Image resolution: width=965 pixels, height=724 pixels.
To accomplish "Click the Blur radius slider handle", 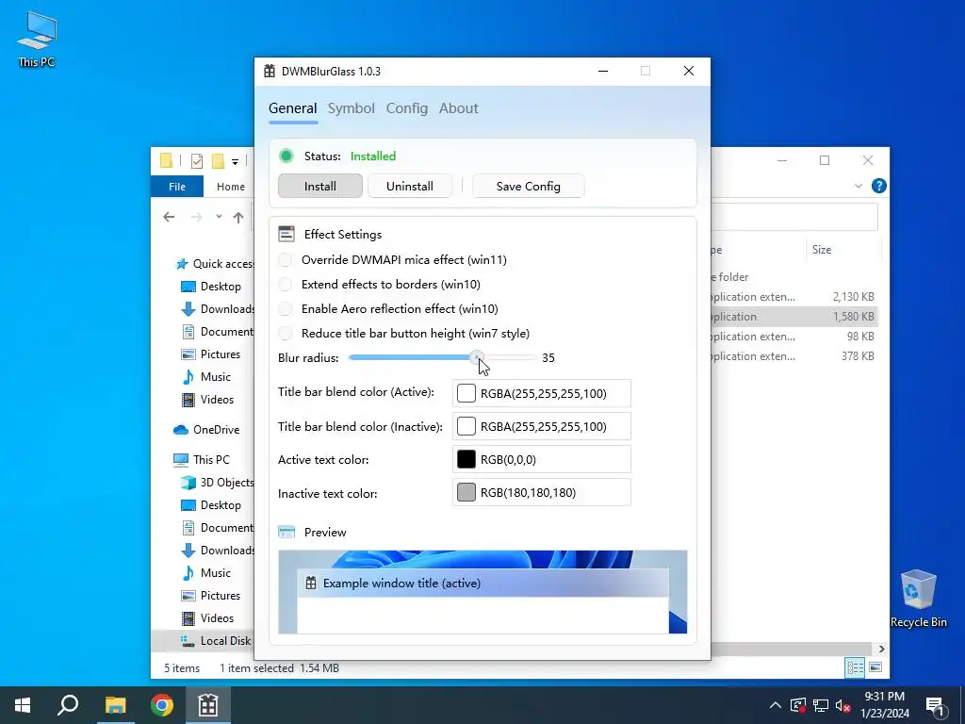I will (477, 357).
